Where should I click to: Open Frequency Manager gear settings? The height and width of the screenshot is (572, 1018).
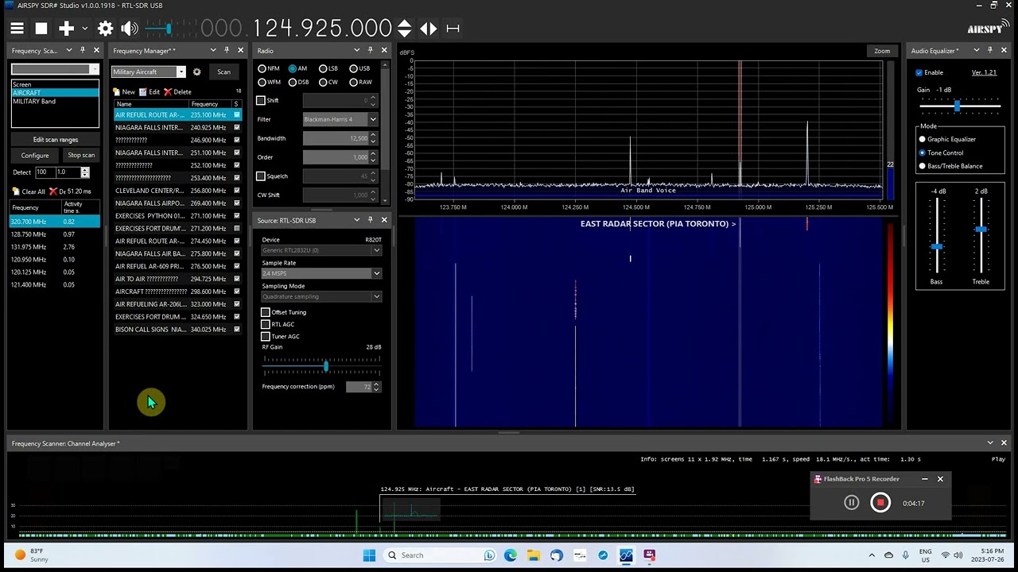[x=196, y=71]
